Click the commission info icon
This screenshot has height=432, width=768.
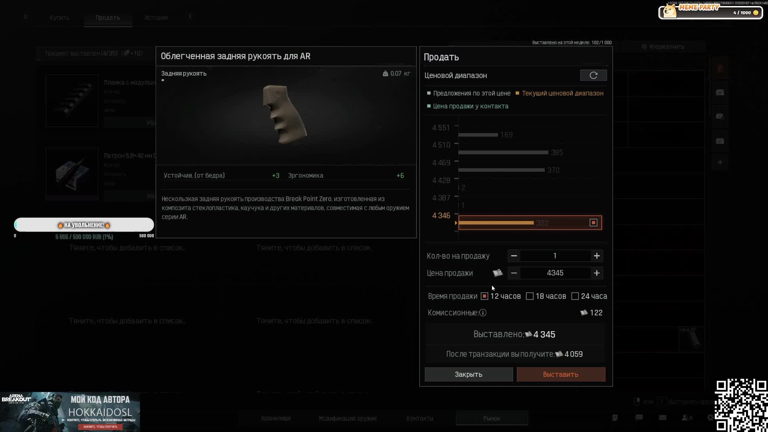pos(483,313)
